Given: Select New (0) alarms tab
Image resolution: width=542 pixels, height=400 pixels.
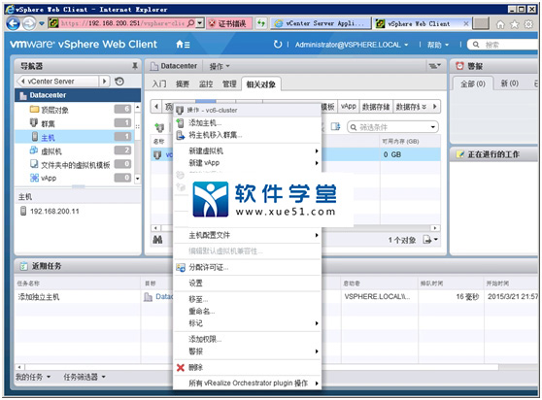Looking at the screenshot, I should coord(510,83).
